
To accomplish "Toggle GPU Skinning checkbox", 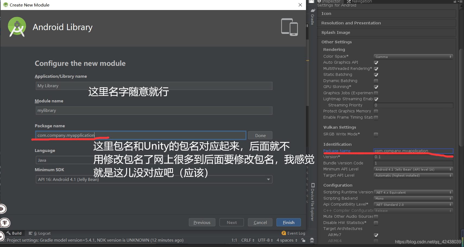I will tap(376, 87).
